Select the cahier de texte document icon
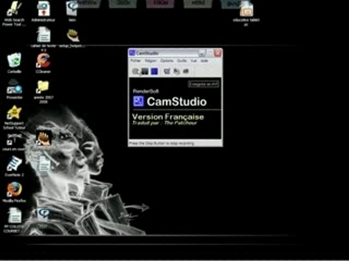The height and width of the screenshot is (261, 349). click(44, 39)
